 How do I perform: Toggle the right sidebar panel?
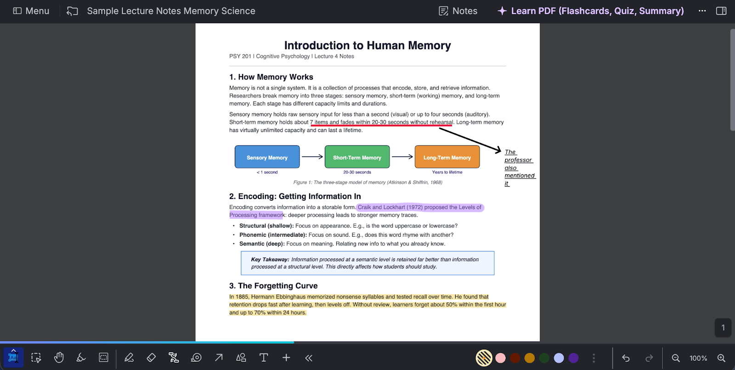(721, 11)
